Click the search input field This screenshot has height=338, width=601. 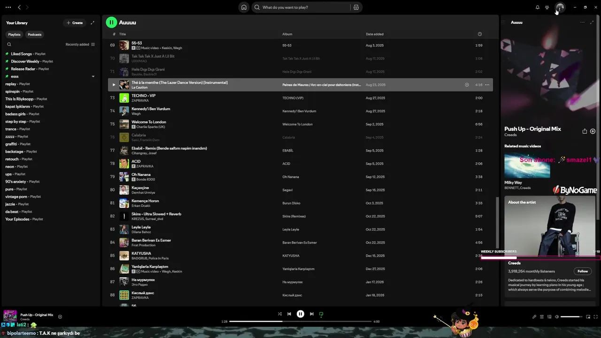point(305,8)
